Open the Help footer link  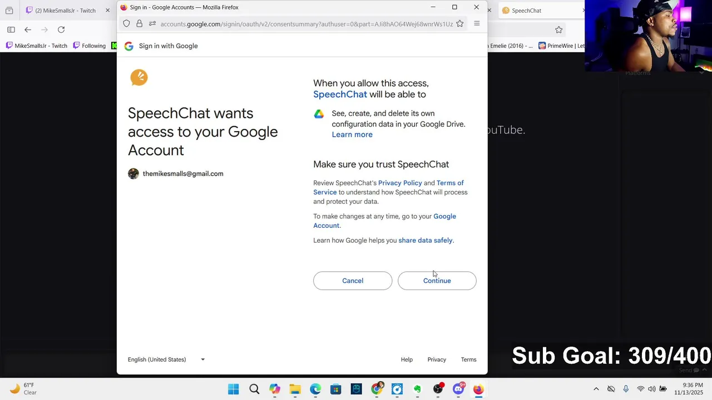(407, 359)
